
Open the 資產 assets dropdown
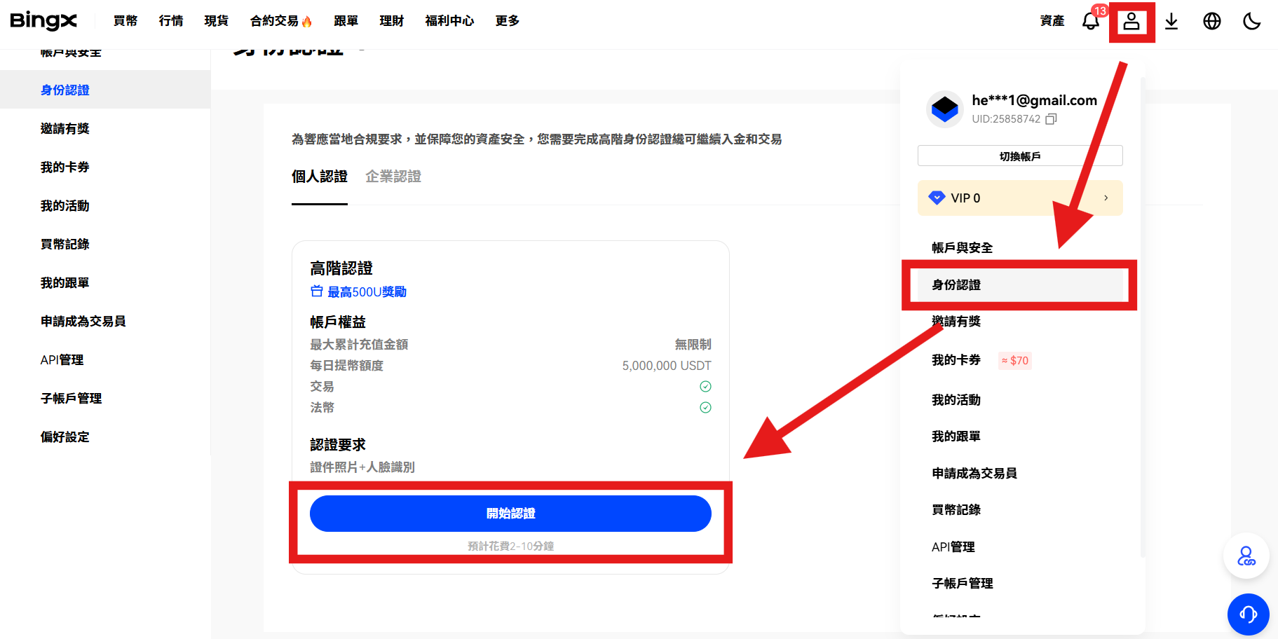pyautogui.click(x=1052, y=21)
